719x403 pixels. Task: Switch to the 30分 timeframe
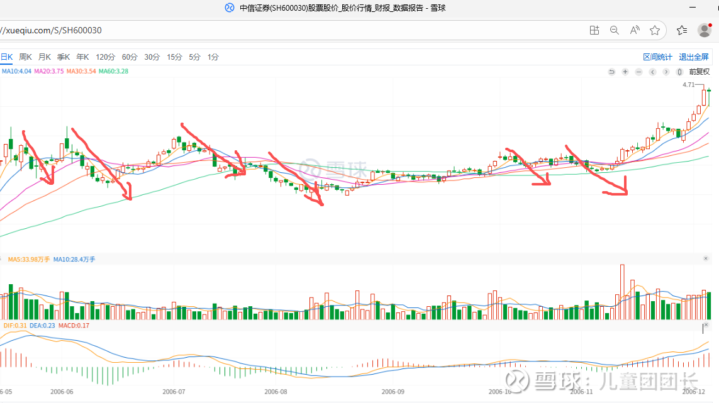coord(152,57)
